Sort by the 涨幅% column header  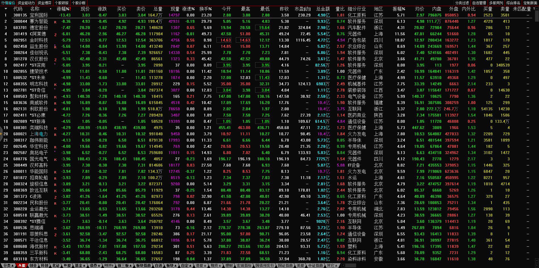(x=63, y=9)
